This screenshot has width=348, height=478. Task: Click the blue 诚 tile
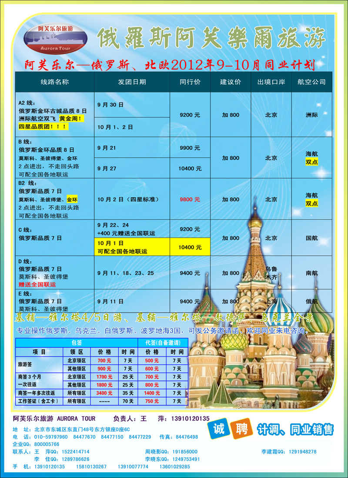[x=218, y=428]
